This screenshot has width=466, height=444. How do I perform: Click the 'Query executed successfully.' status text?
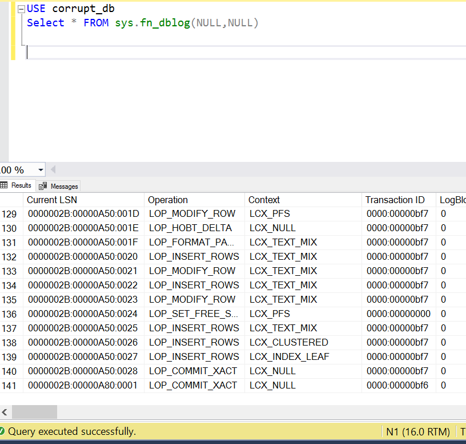point(72,431)
